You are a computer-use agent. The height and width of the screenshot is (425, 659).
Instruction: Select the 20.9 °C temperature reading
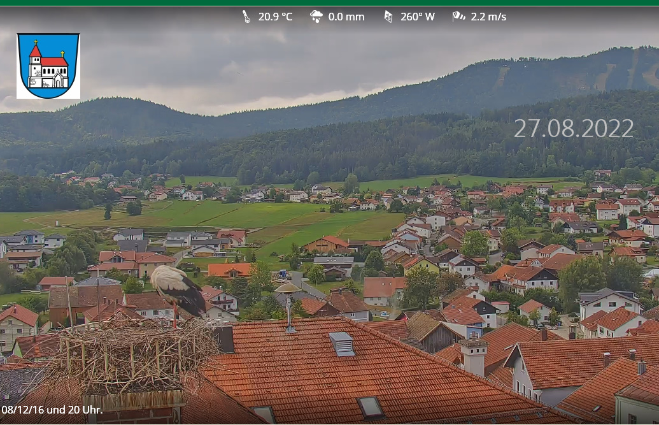275,17
